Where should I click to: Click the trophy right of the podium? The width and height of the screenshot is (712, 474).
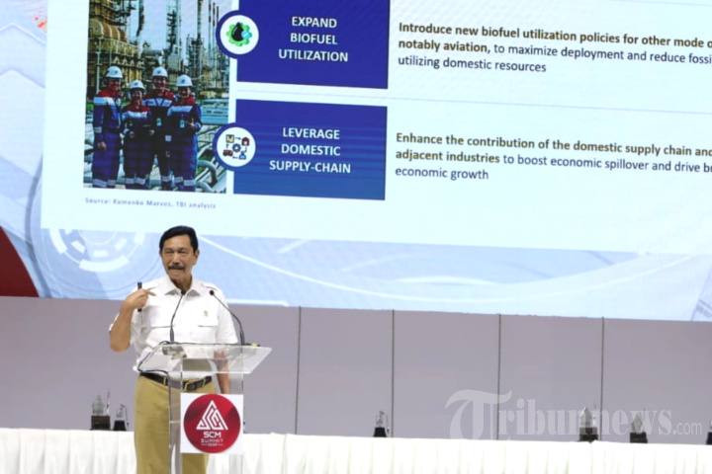[381, 424]
